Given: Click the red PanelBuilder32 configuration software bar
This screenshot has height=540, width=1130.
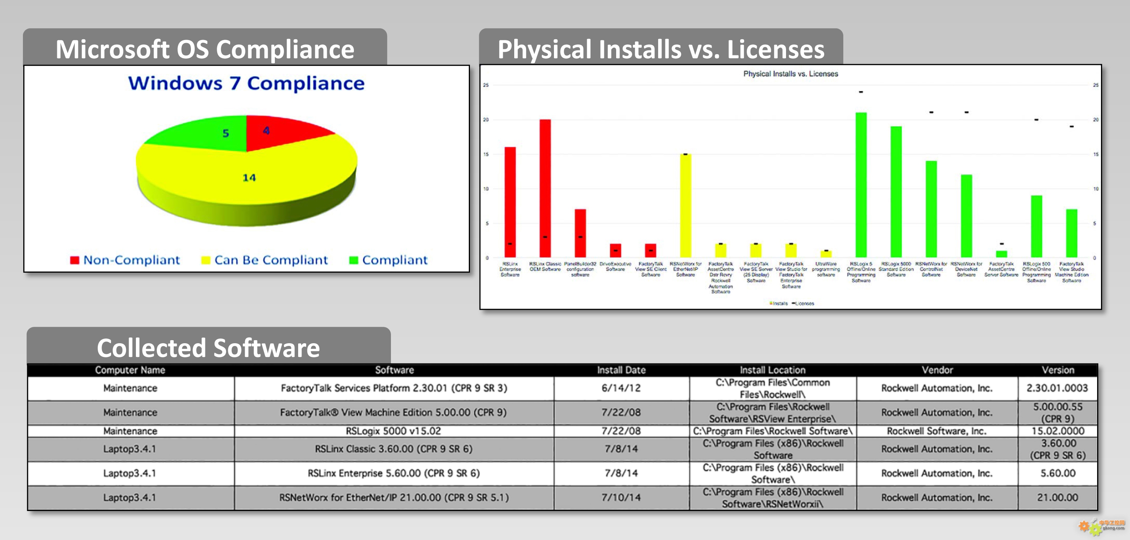Looking at the screenshot, I should point(580,233).
